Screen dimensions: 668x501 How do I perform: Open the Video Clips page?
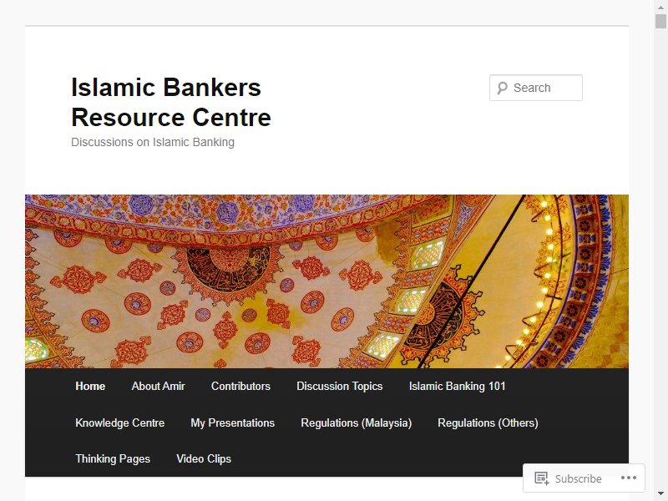coord(204,458)
